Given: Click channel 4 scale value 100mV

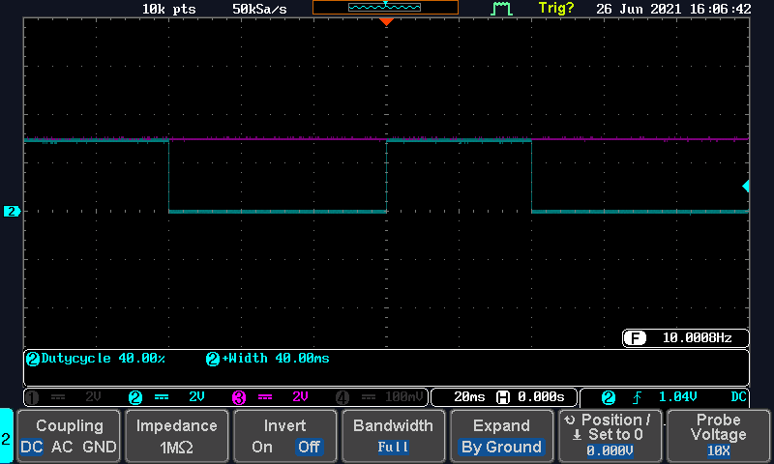Looking at the screenshot, I should (403, 397).
